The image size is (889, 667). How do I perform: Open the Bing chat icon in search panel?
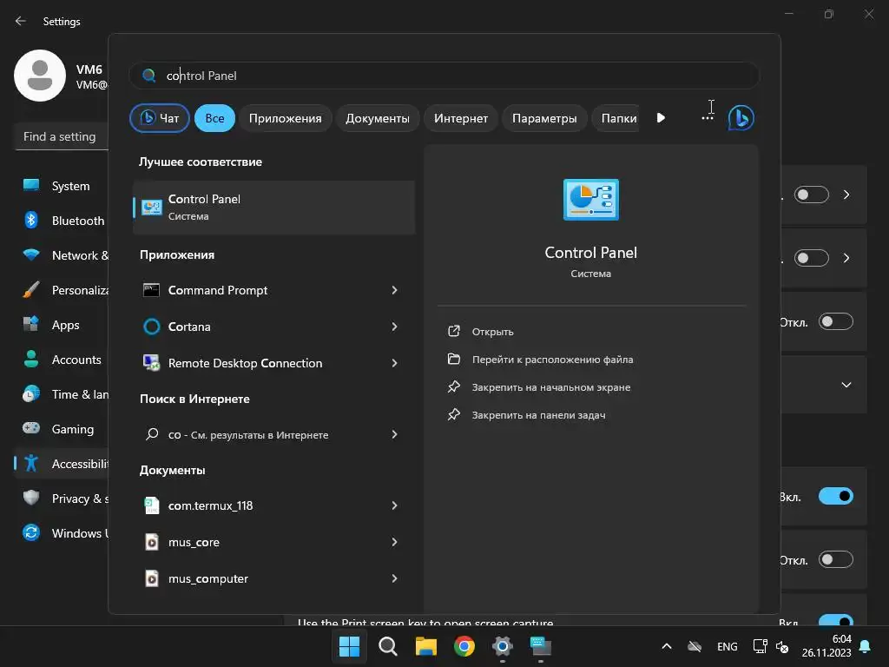[x=741, y=118]
